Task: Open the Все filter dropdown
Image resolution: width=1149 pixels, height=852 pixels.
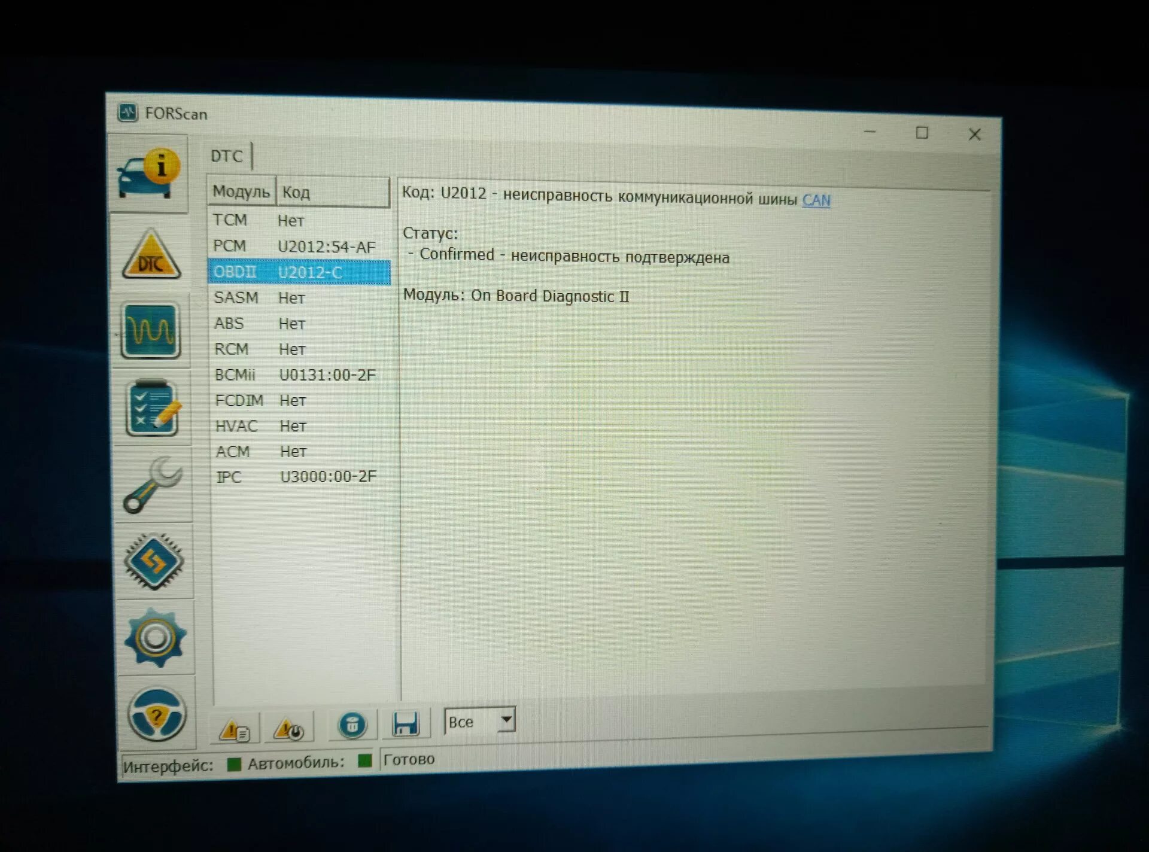Action: [479, 721]
